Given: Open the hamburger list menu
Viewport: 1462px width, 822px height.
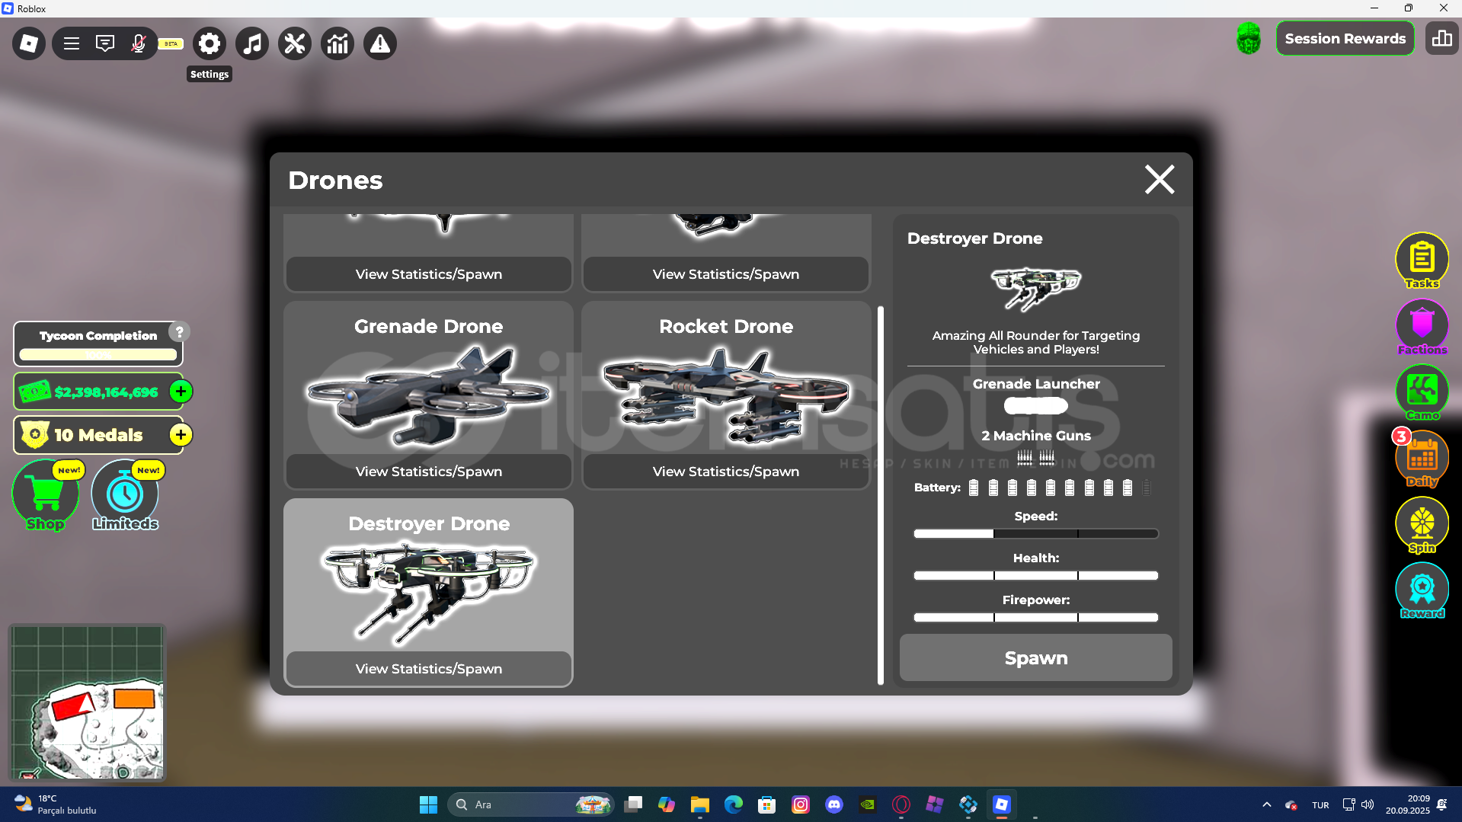Looking at the screenshot, I should tap(72, 43).
